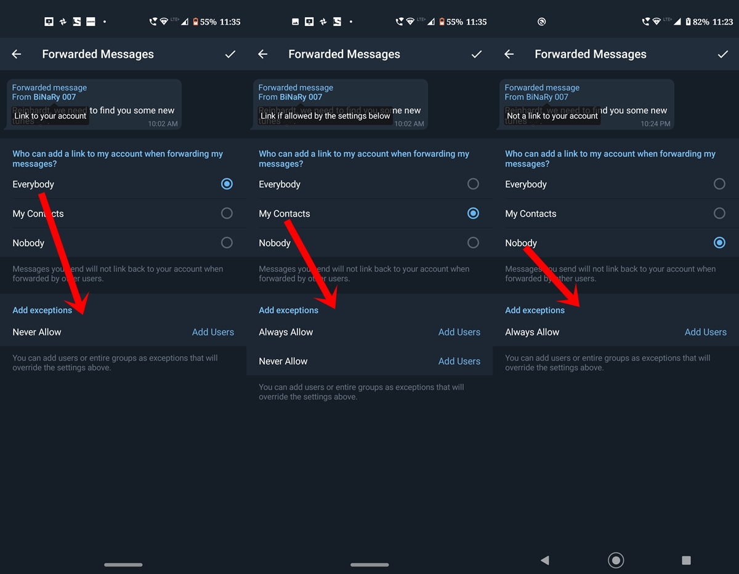Tap the back arrow in the left screen

pyautogui.click(x=17, y=54)
